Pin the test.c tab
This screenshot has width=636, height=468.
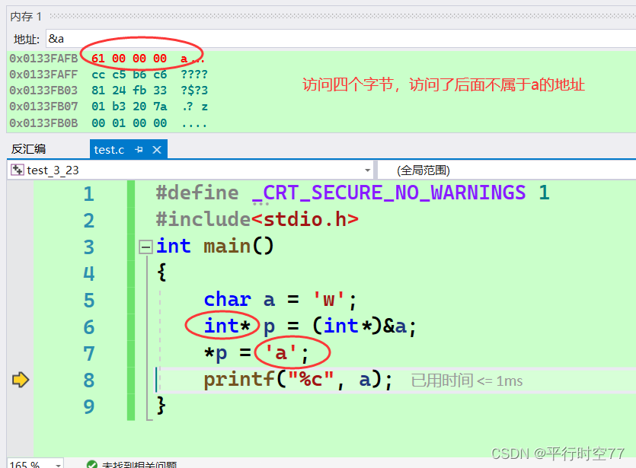pos(139,150)
